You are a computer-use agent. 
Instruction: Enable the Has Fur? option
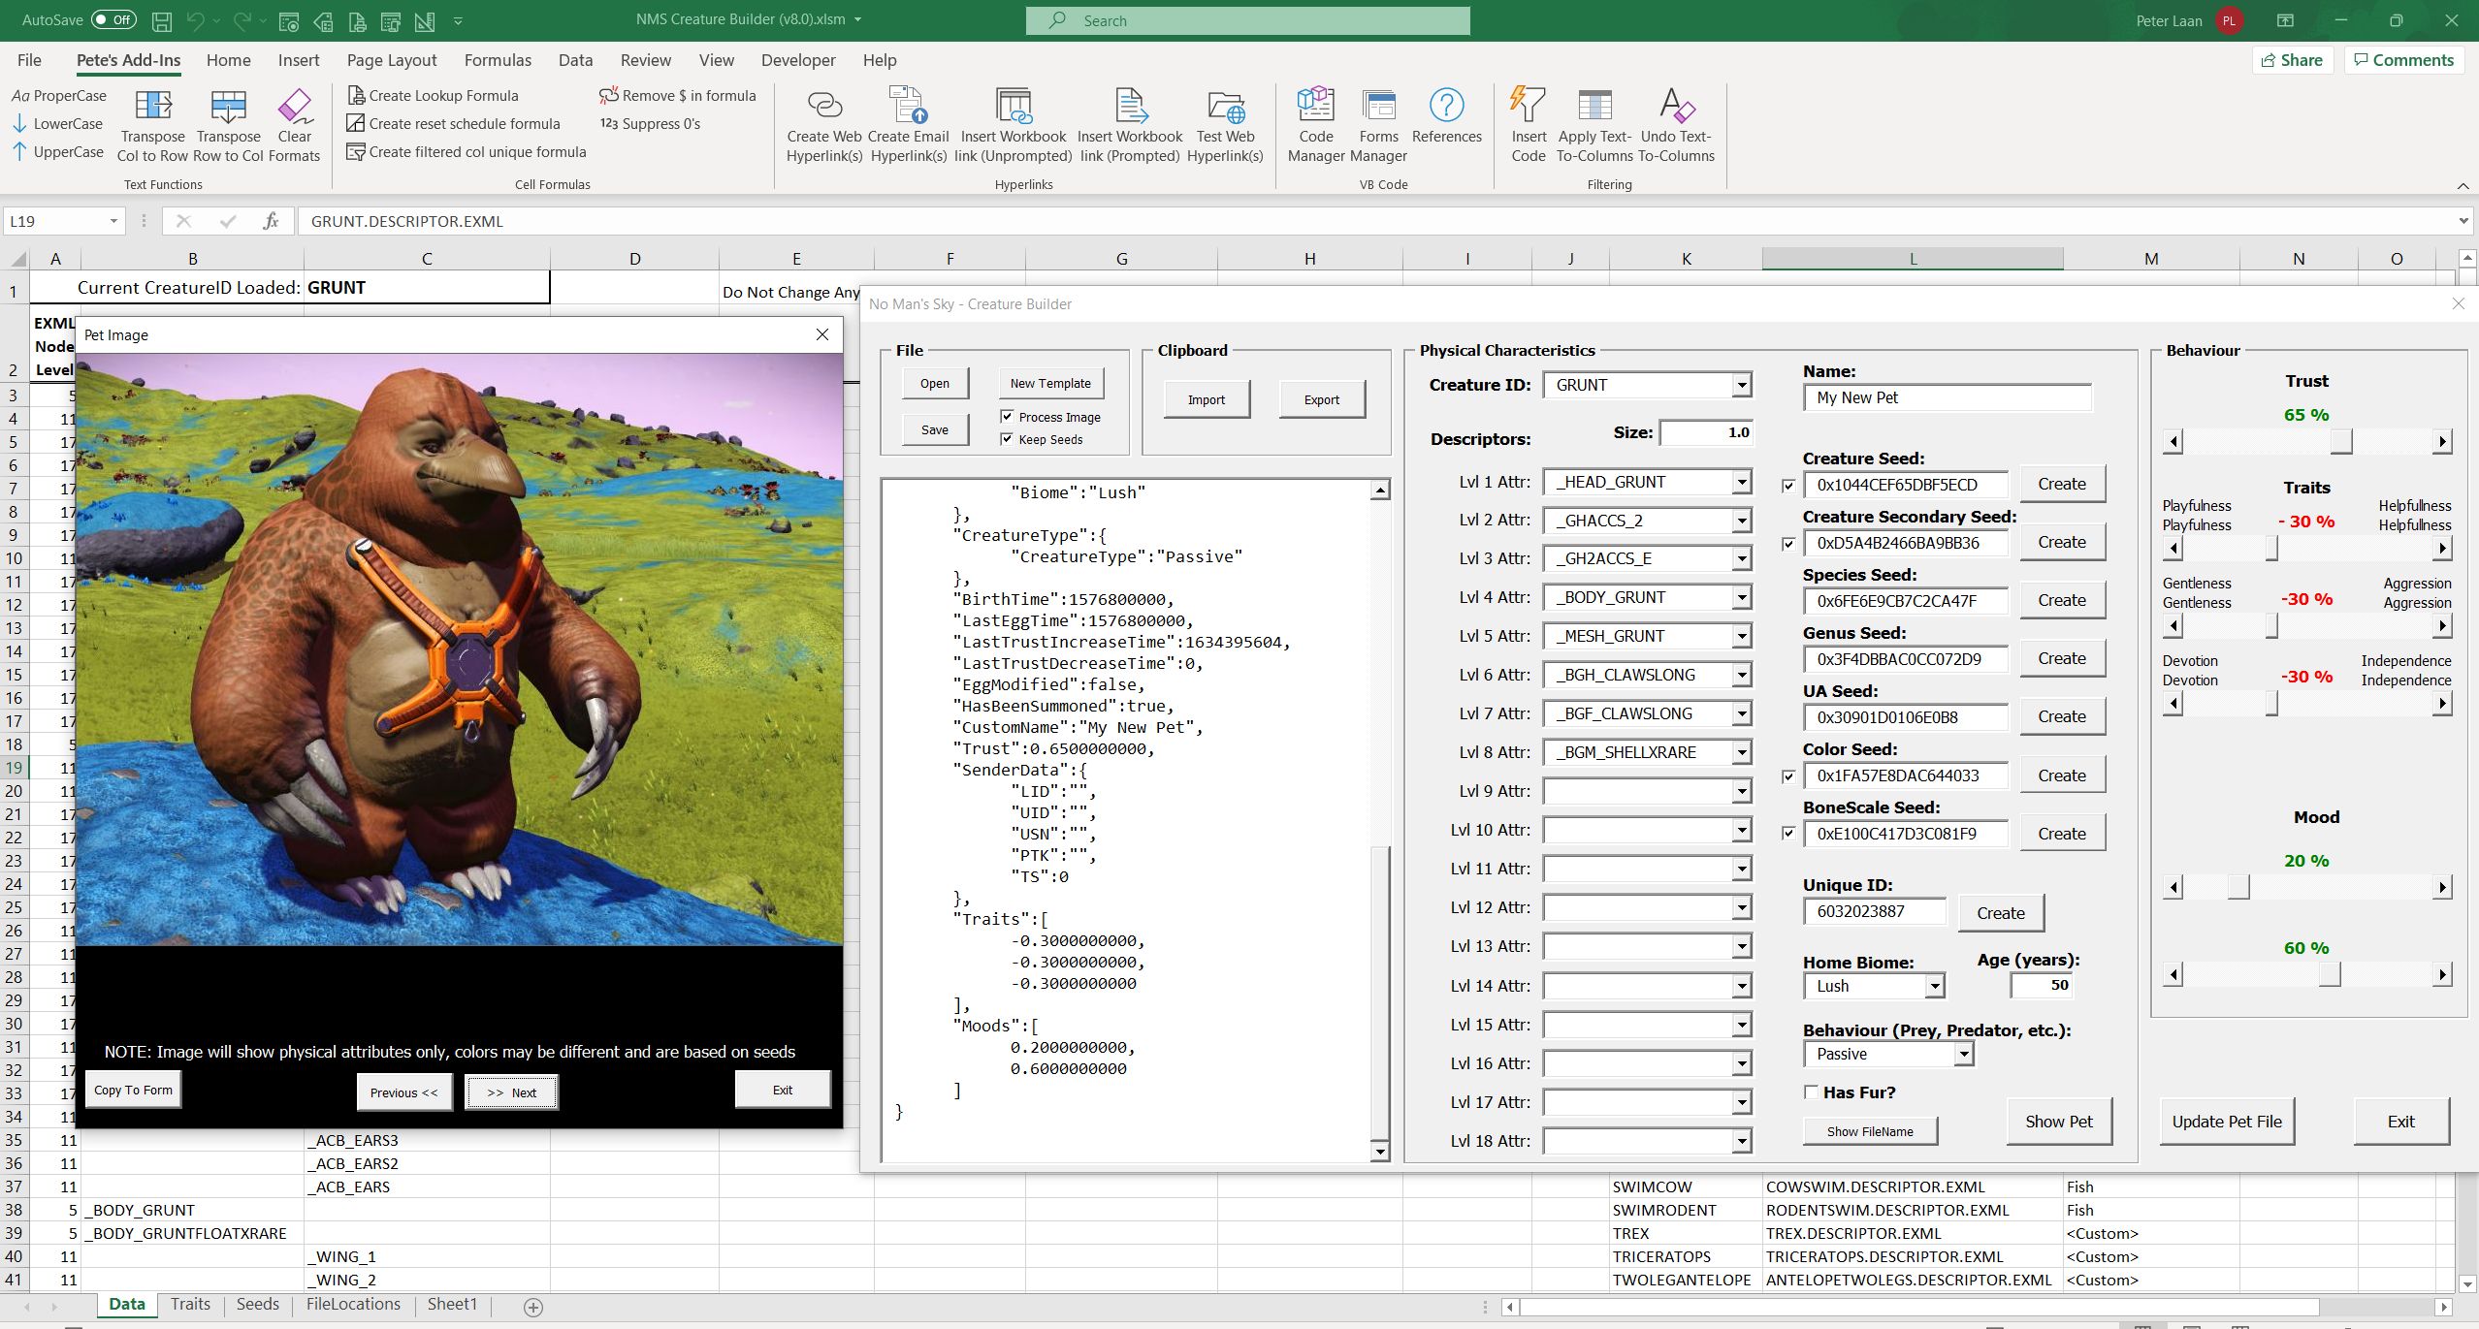click(x=1811, y=1092)
